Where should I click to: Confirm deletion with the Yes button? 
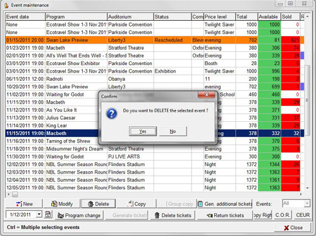[143, 131]
